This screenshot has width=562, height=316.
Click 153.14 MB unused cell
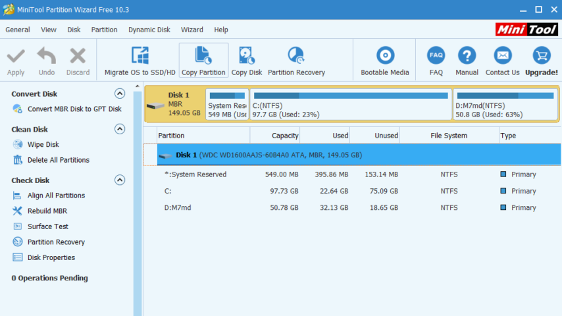point(382,174)
